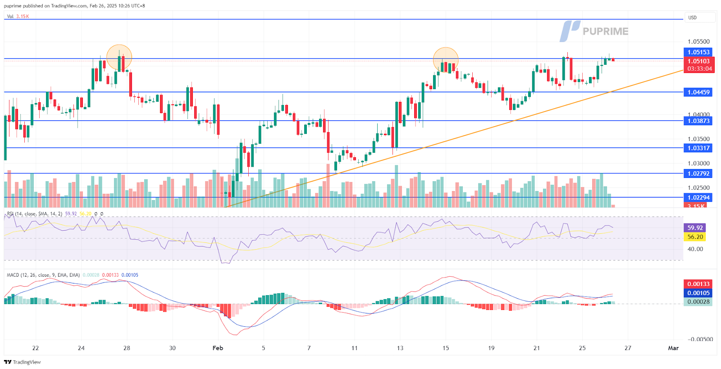The width and height of the screenshot is (721, 369).
Task: Click date 11 on the time axis
Action: point(355,348)
